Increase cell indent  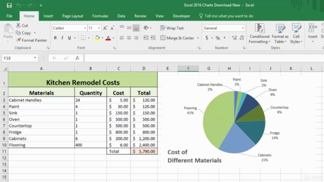click(153, 38)
